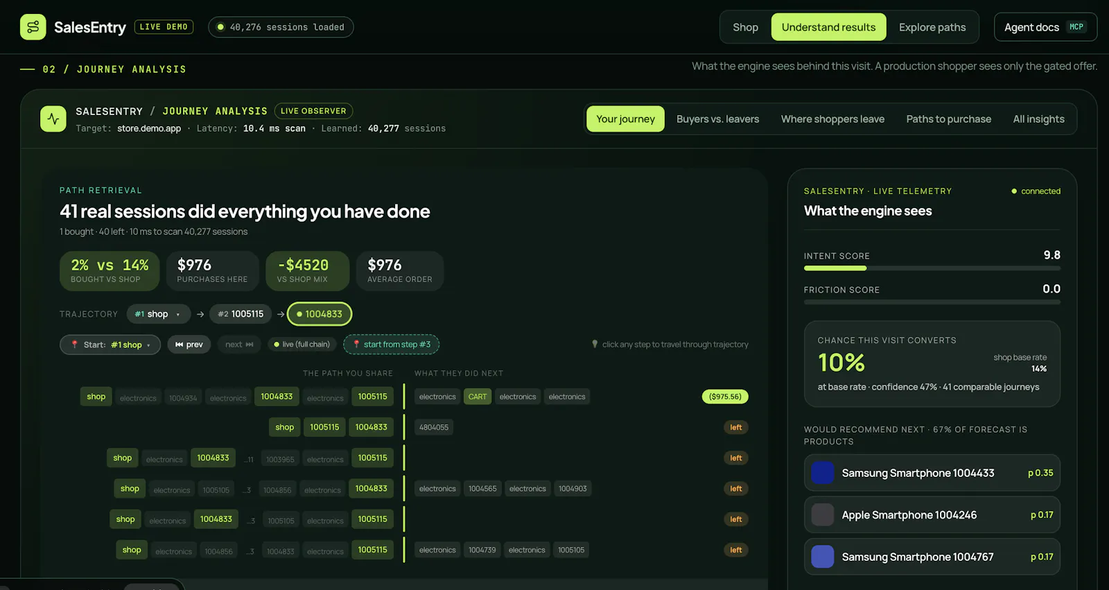Open Apple Smartphone 1004246 recommendation
The width and height of the screenshot is (1109, 590).
[932, 515]
